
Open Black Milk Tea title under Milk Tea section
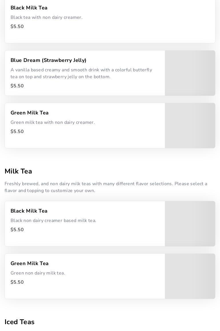pos(29,211)
